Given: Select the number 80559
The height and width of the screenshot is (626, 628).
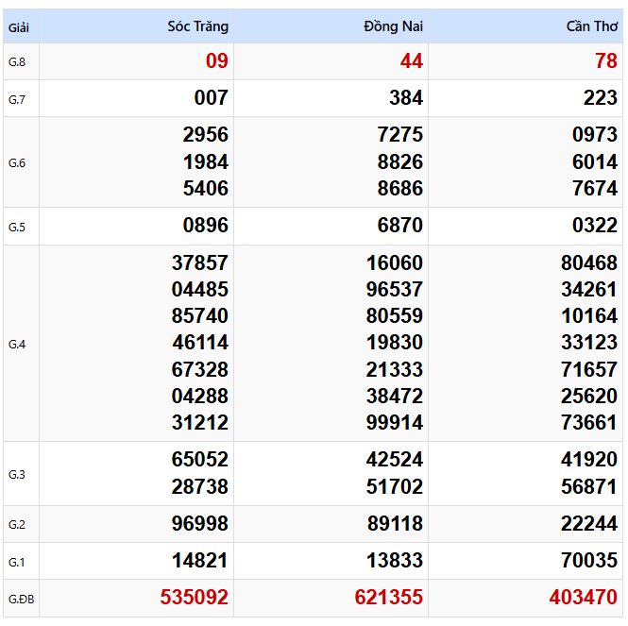Looking at the screenshot, I should (395, 315).
